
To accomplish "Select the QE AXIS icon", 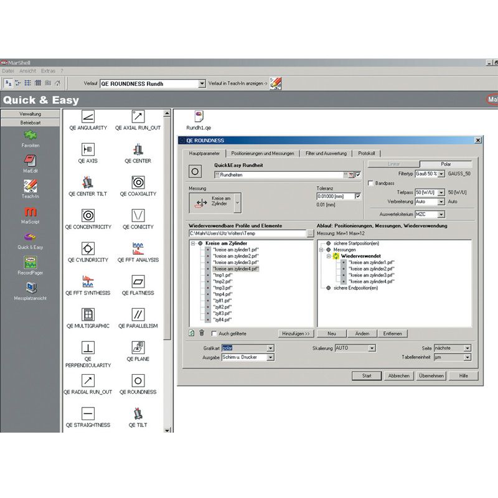I will (88, 149).
